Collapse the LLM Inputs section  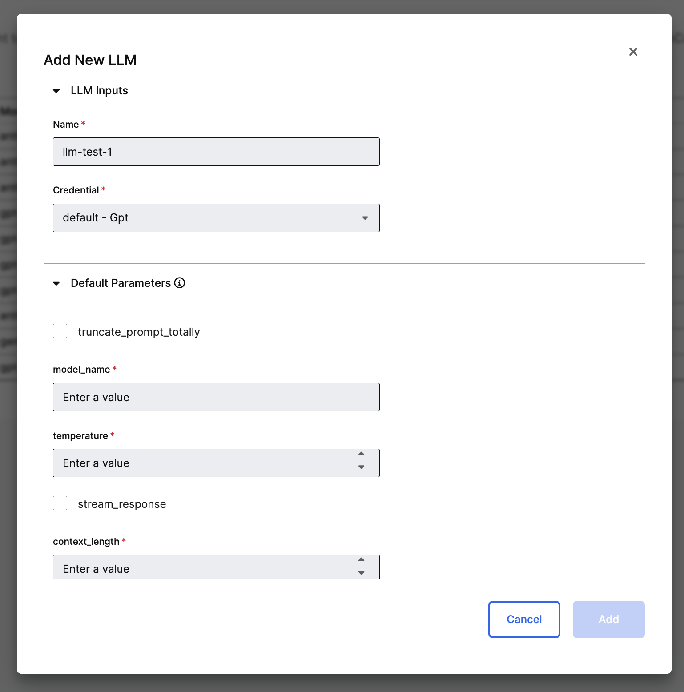pyautogui.click(x=56, y=91)
